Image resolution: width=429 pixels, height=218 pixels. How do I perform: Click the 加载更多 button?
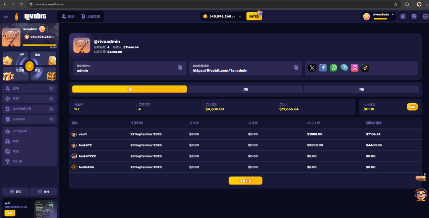point(245,181)
